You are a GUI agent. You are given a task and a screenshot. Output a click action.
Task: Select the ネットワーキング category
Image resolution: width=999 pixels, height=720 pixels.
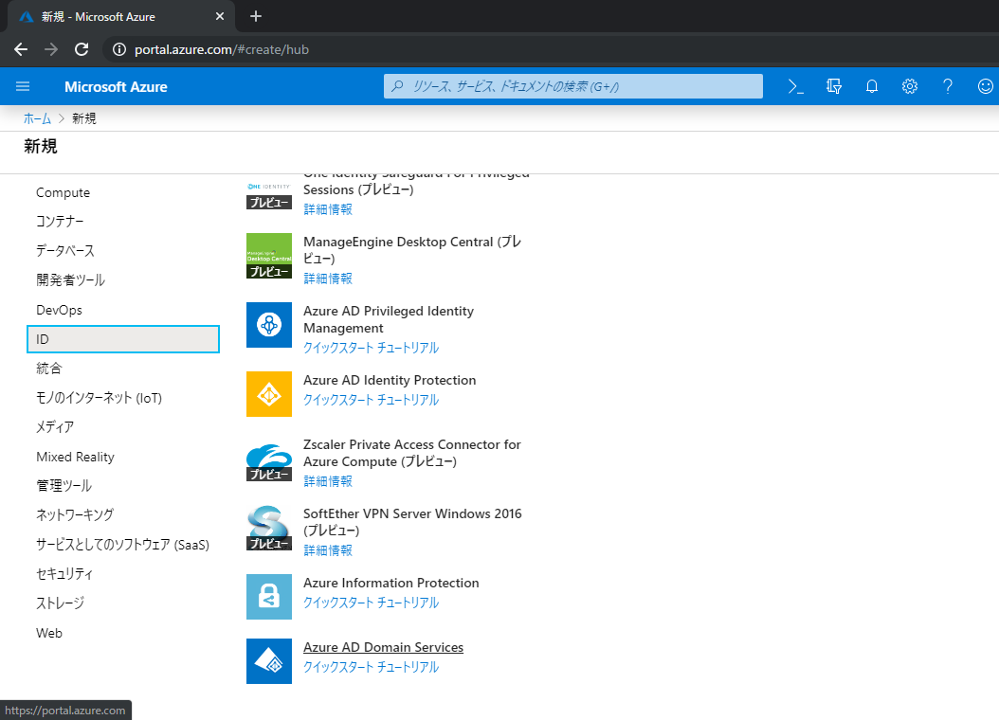pyautogui.click(x=75, y=515)
